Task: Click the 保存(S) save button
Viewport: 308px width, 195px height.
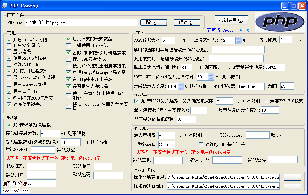Action: 187,23
